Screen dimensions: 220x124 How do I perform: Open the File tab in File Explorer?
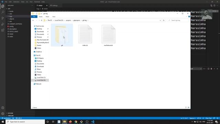(34, 17)
